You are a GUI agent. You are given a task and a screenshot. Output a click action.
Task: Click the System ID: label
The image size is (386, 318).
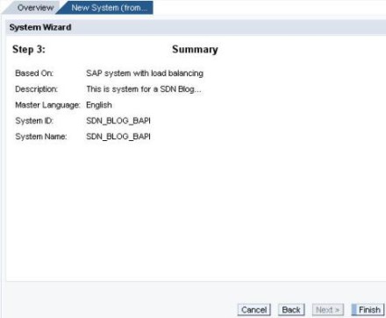34,121
